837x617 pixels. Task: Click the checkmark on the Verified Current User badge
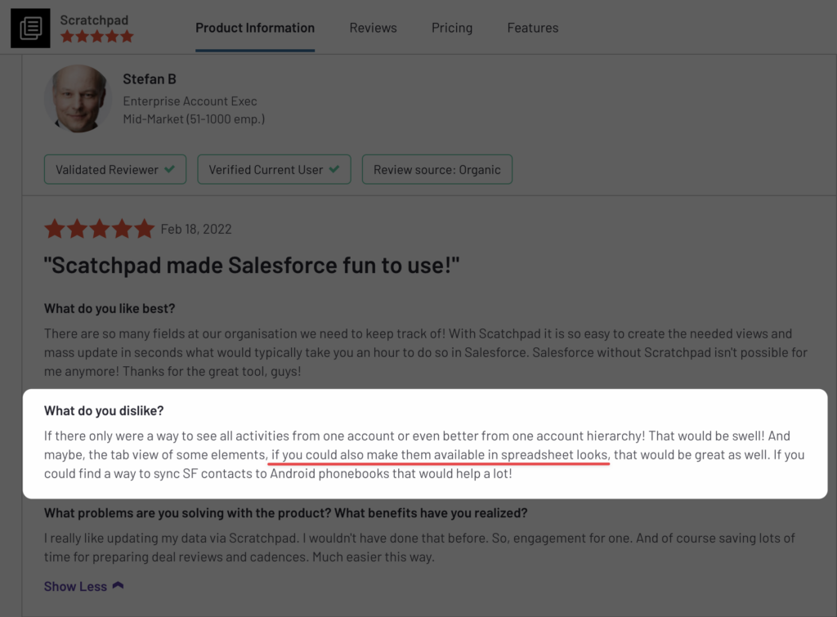tap(334, 168)
